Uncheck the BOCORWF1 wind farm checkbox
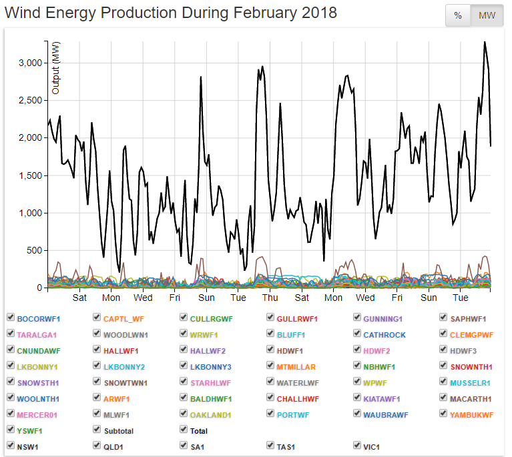This screenshot has height=457, width=512. coord(10,318)
